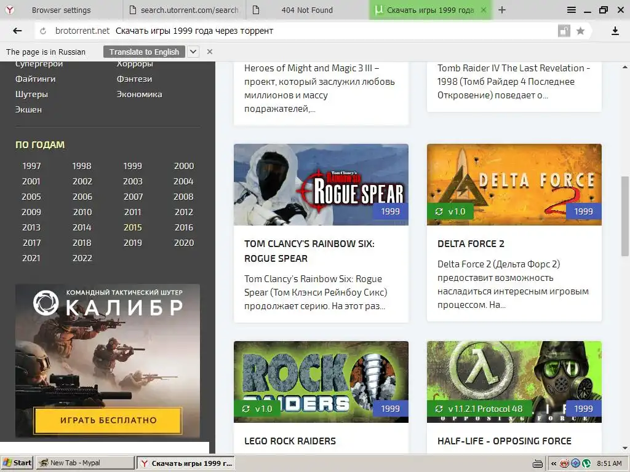Select year 2019 in the list
Viewport: 630px width, 472px height.
tap(133, 243)
